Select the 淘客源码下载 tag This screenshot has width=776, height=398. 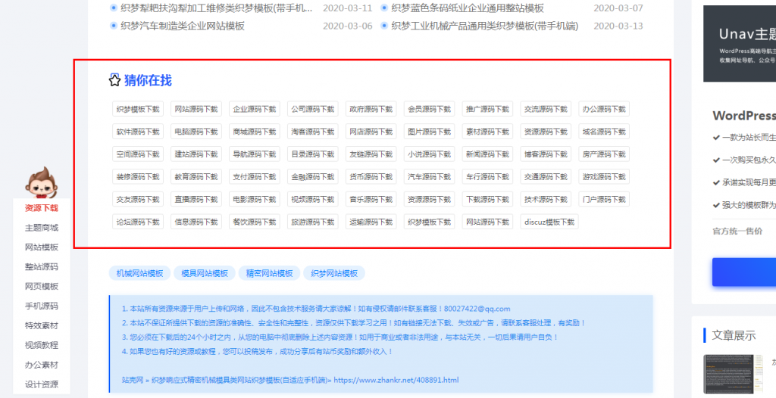tap(313, 132)
